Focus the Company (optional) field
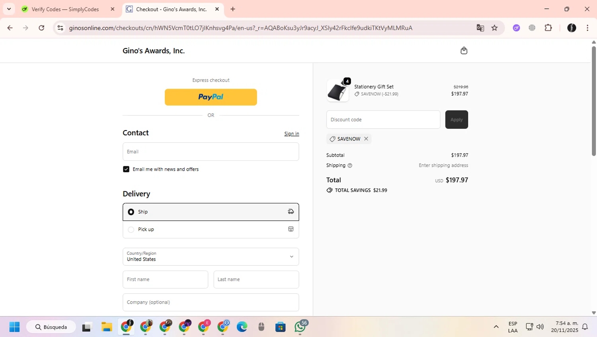The width and height of the screenshot is (597, 337). coord(211,302)
